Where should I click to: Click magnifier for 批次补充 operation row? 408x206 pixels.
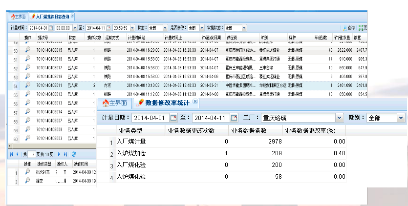click(x=28, y=172)
